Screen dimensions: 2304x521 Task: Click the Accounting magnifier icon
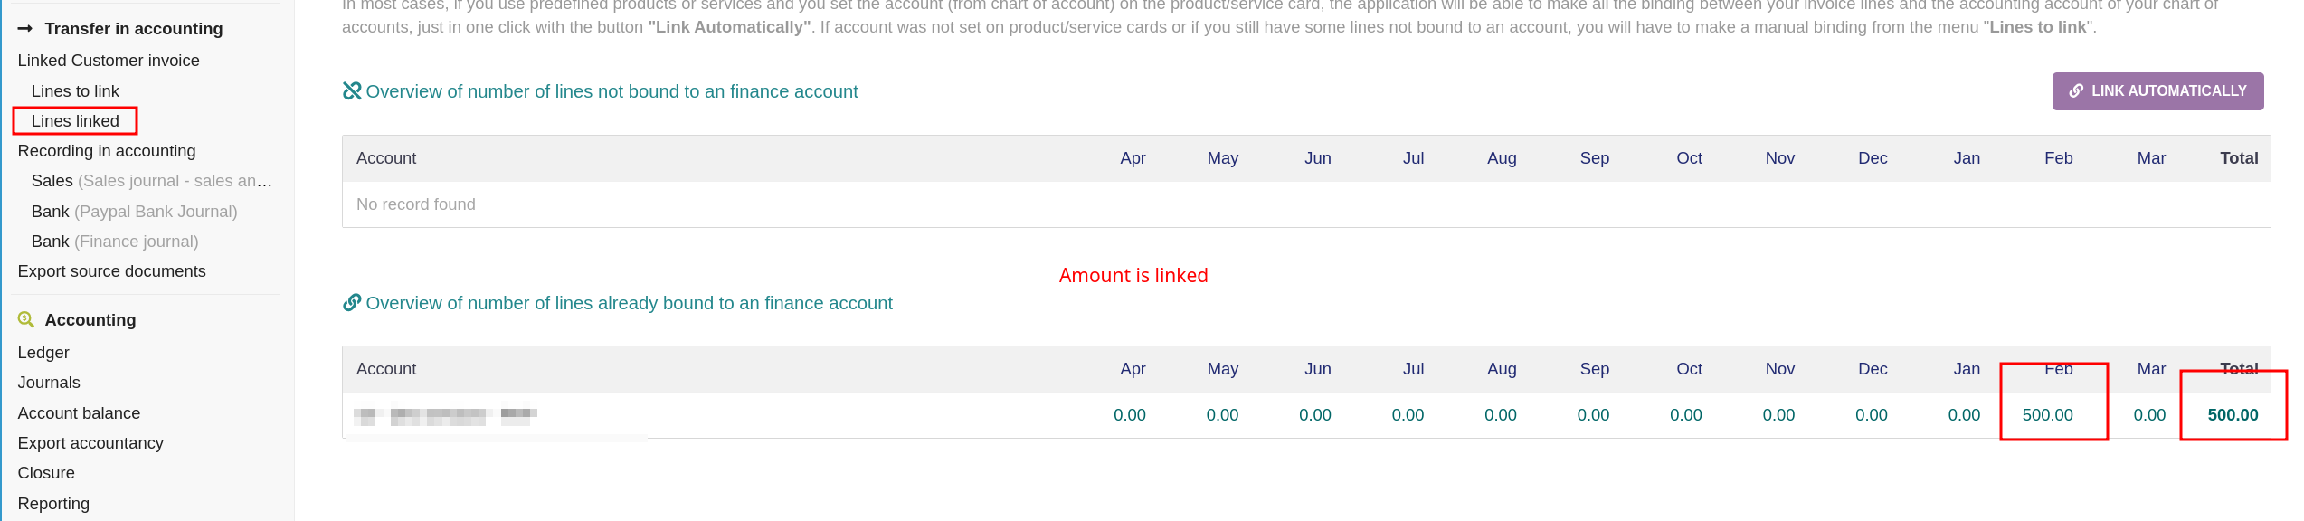click(26, 319)
